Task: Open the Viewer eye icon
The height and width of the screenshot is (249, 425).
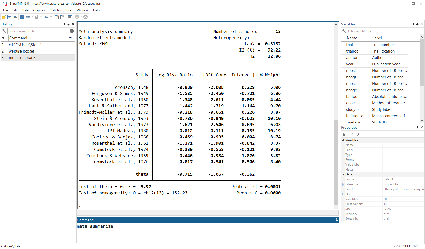Action: [x=28, y=17]
